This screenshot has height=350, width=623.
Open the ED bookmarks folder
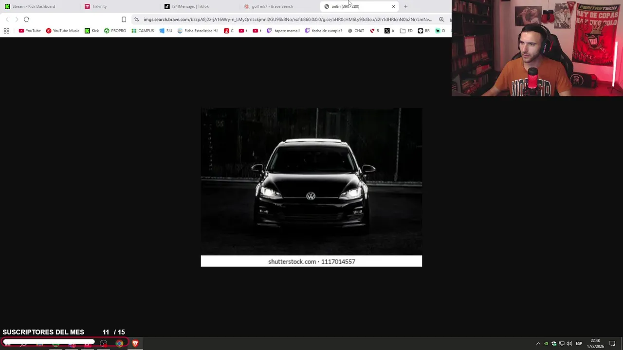406,31
